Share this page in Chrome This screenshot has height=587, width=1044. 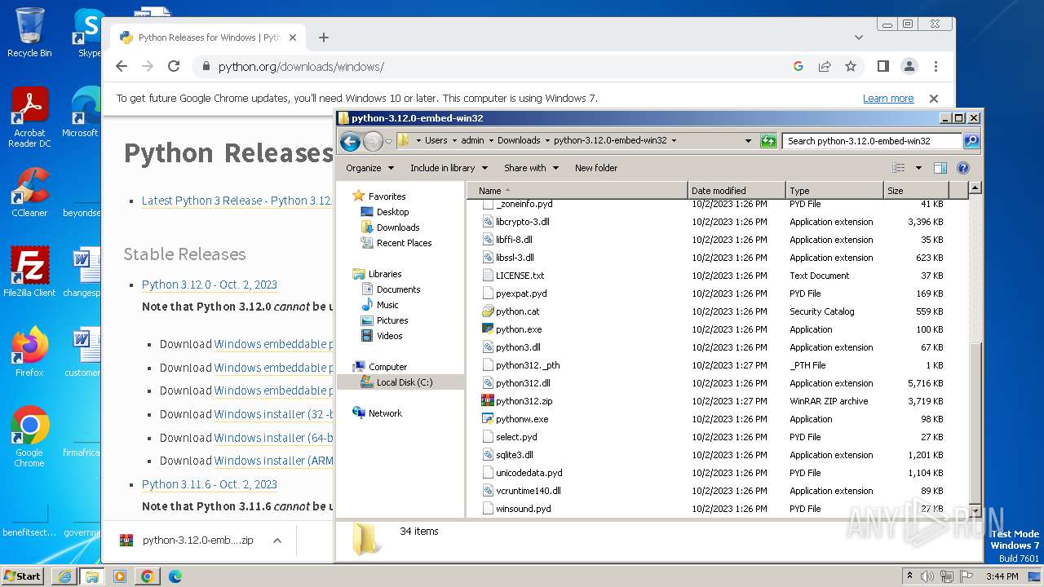click(x=825, y=67)
